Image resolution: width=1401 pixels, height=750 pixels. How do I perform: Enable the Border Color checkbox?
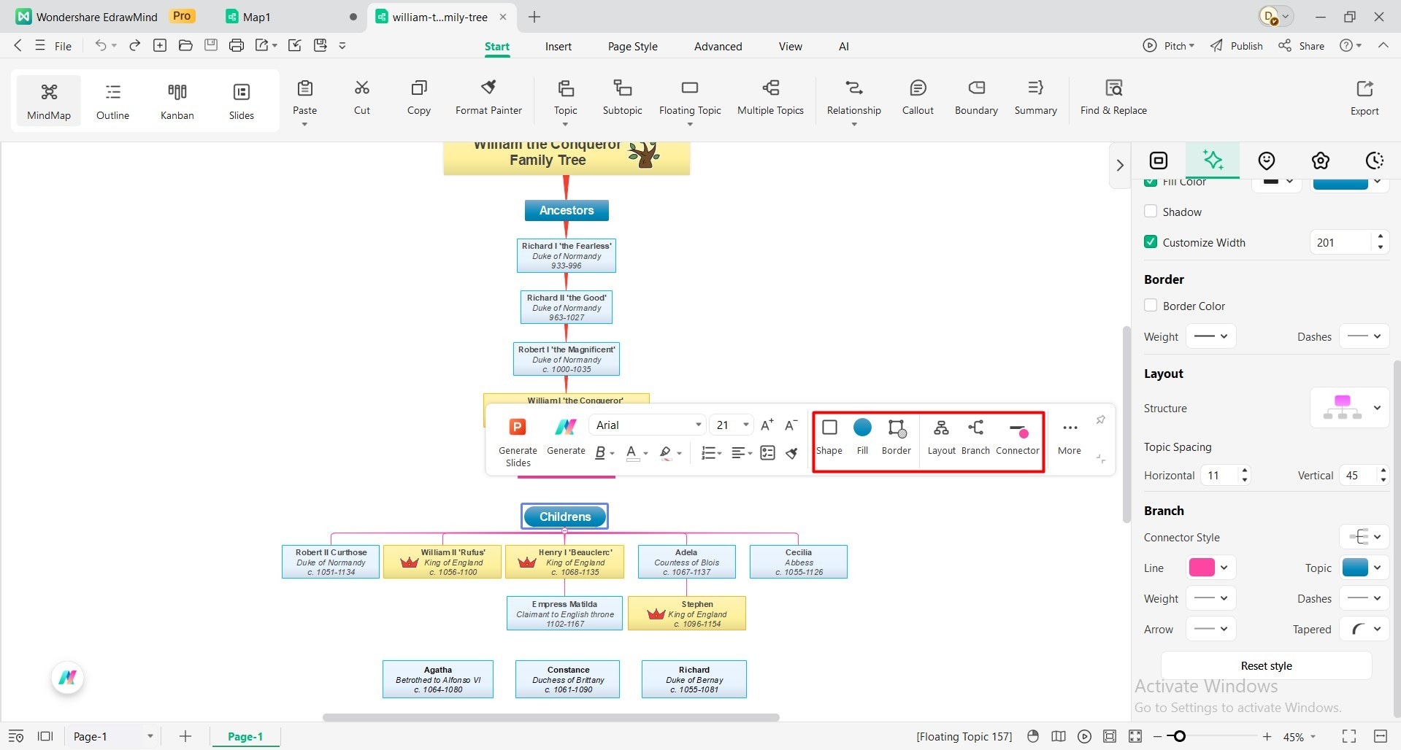(x=1151, y=305)
